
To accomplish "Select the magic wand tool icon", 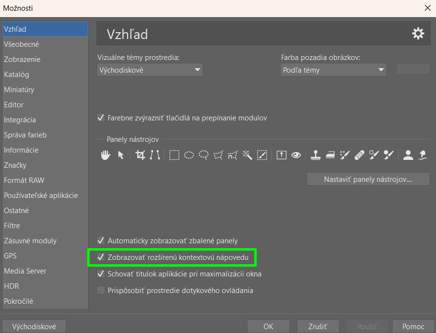I will tap(247, 155).
